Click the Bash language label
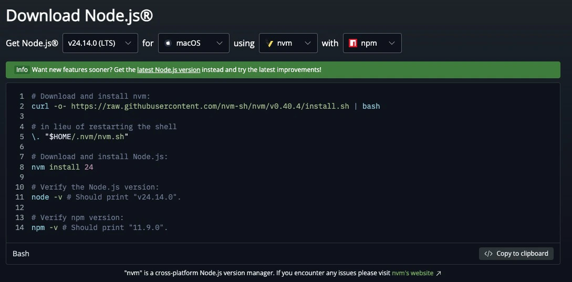The height and width of the screenshot is (282, 572). (21, 254)
